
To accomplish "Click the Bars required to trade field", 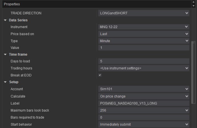I will [x=144, y=117].
